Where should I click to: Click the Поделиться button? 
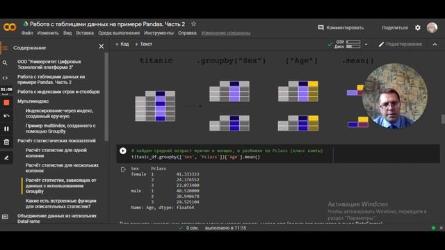pyautogui.click(x=395, y=28)
